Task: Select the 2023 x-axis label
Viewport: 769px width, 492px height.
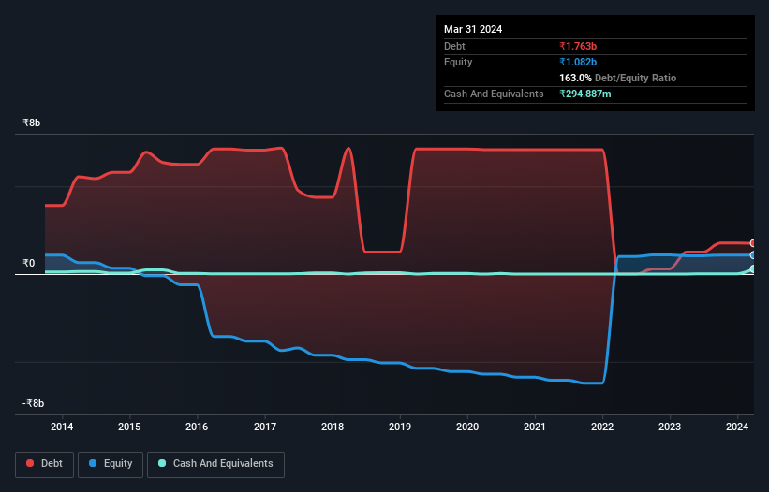Action: (670, 427)
